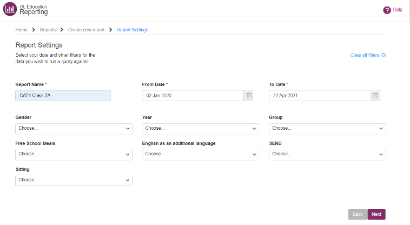This screenshot has width=410, height=225.
Task: Go to Home in the breadcrumb
Action: 21,30
